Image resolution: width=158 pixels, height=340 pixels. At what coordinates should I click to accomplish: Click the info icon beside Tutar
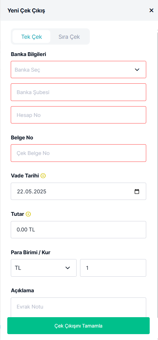pos(28,214)
